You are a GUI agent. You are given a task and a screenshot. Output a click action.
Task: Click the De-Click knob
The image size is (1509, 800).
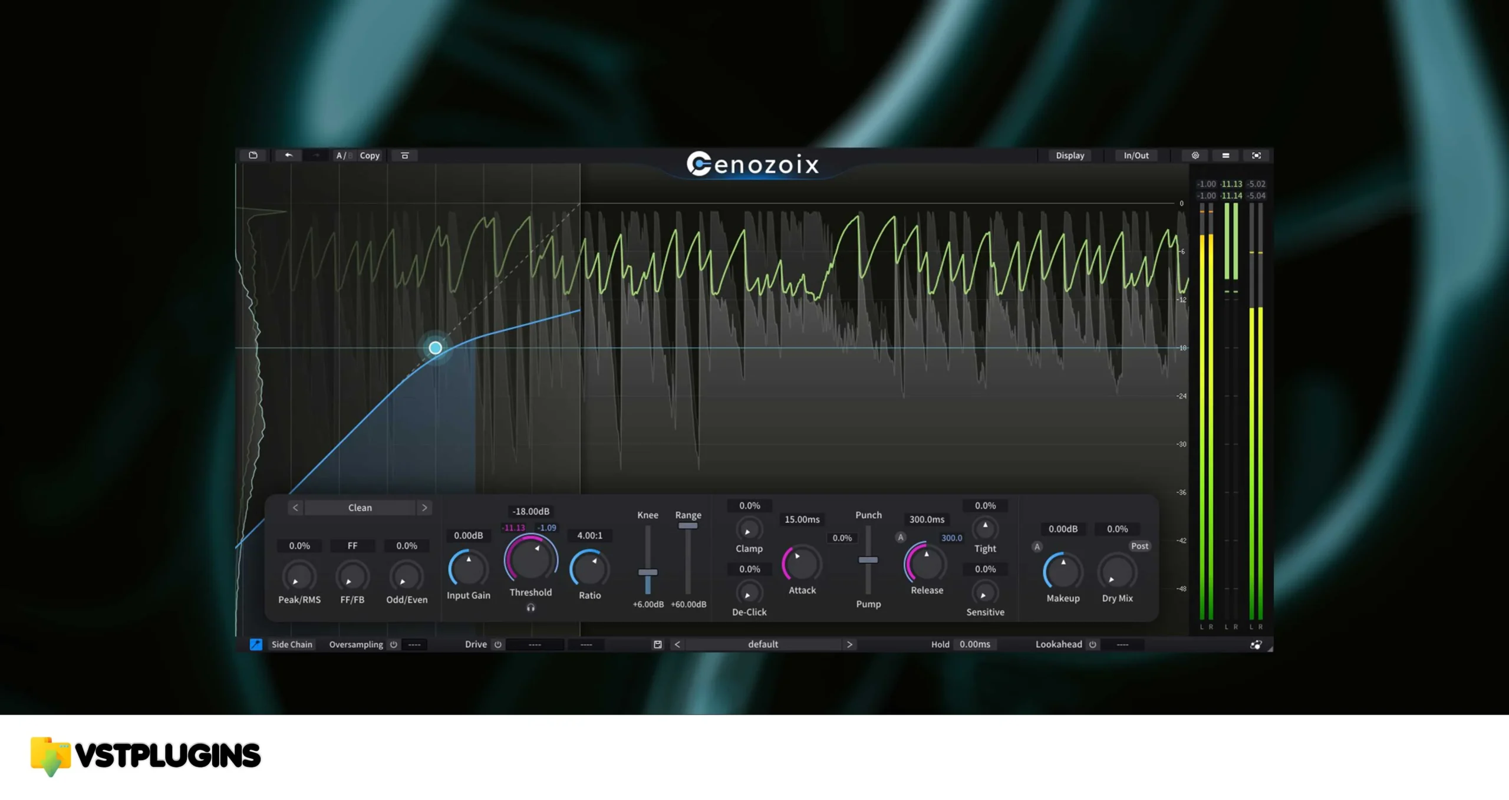point(749,593)
